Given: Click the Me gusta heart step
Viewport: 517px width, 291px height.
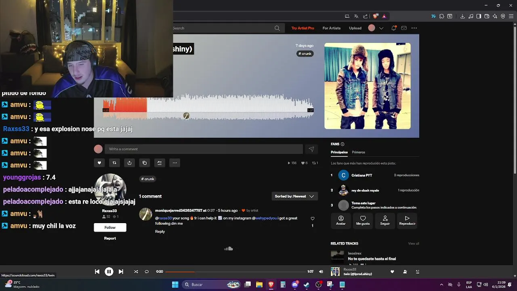Looking at the screenshot, I should click(363, 220).
